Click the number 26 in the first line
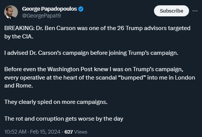The height and width of the screenshot is (137, 202). (x=120, y=28)
